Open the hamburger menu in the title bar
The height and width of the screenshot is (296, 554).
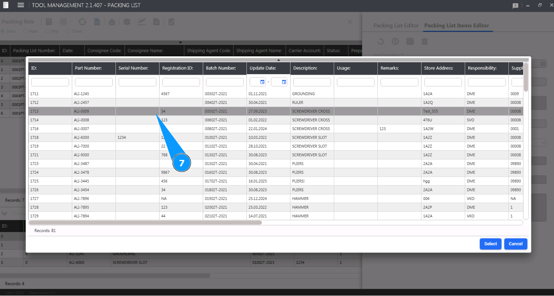click(21, 5)
